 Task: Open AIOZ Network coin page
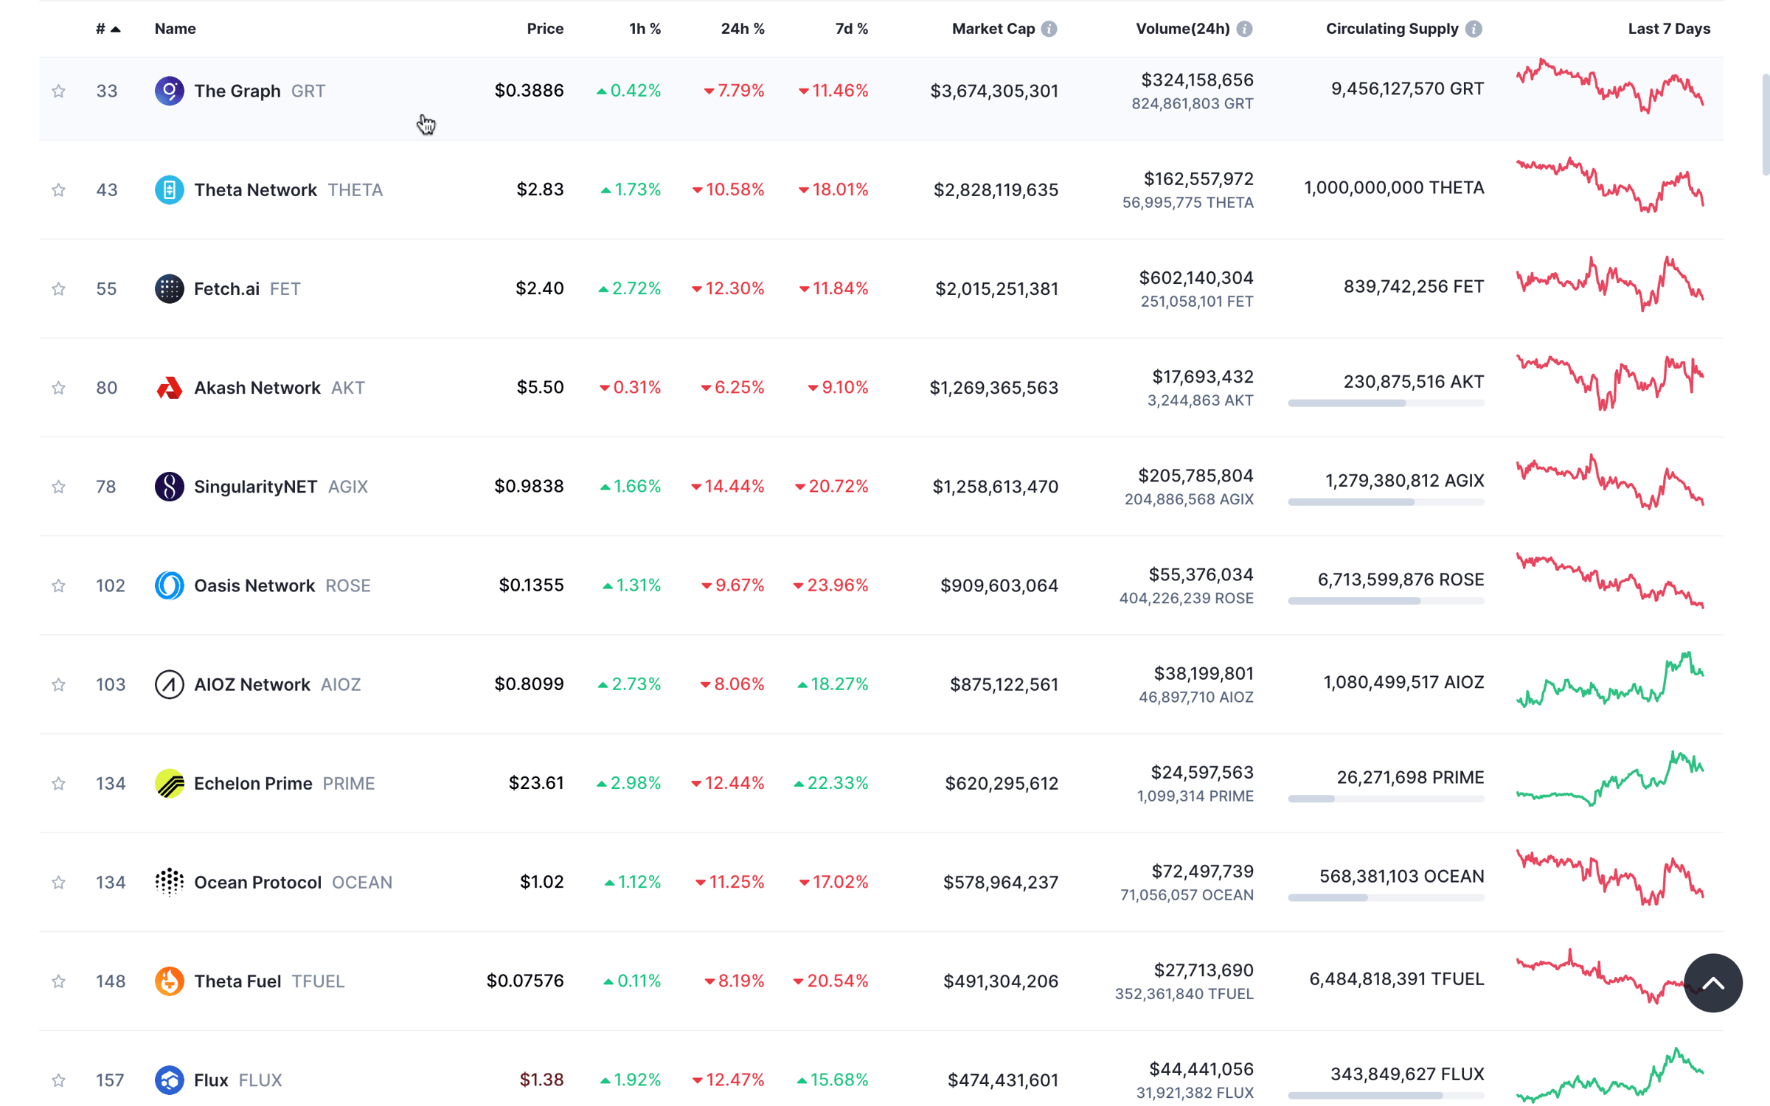(x=251, y=684)
